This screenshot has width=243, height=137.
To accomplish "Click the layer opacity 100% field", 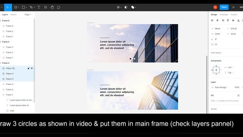I will tap(237, 88).
